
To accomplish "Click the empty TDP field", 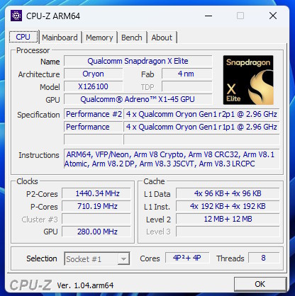I will 187,86.
